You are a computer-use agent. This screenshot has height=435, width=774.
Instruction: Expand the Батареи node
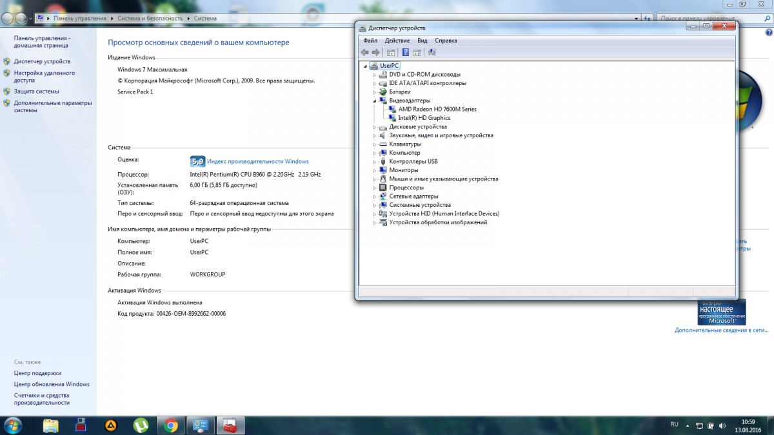coord(374,92)
